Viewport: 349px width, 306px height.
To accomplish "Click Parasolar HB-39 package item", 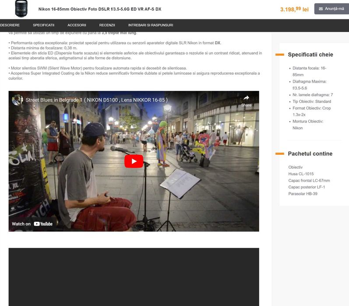I will coord(303,194).
